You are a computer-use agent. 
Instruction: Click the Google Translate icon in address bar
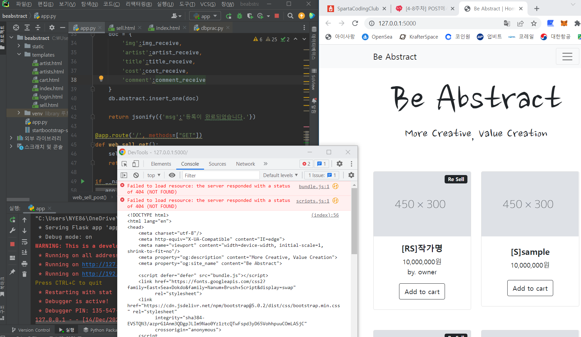point(507,23)
